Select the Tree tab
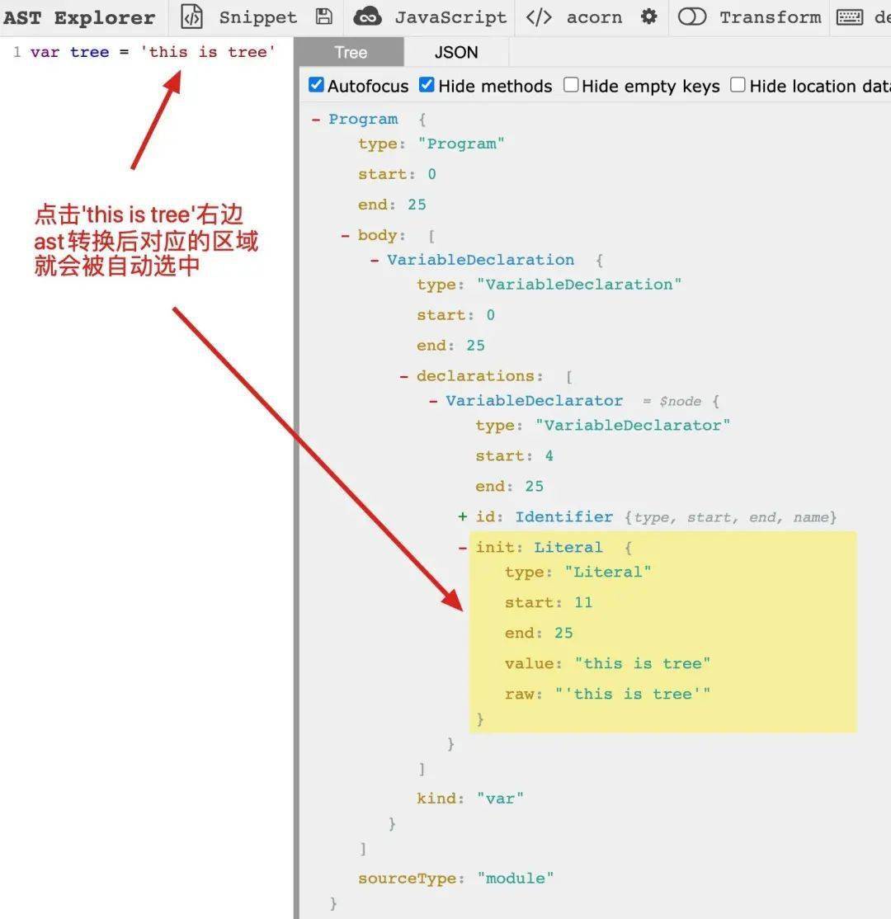This screenshot has width=891, height=919. [x=351, y=52]
